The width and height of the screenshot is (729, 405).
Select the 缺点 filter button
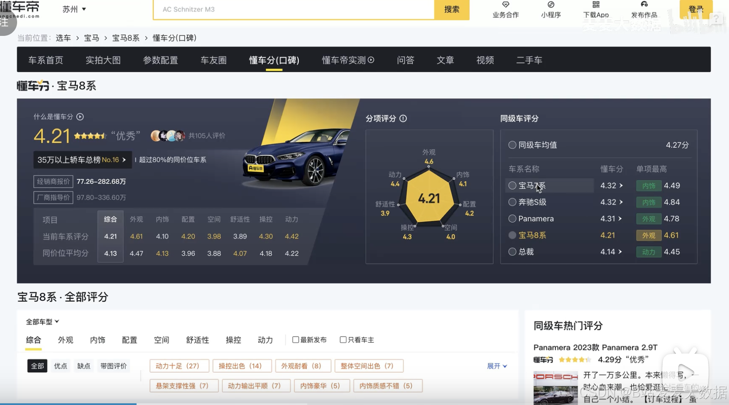[x=83, y=366]
